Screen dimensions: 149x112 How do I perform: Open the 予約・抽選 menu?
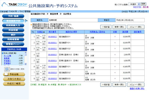[x=13, y=16]
